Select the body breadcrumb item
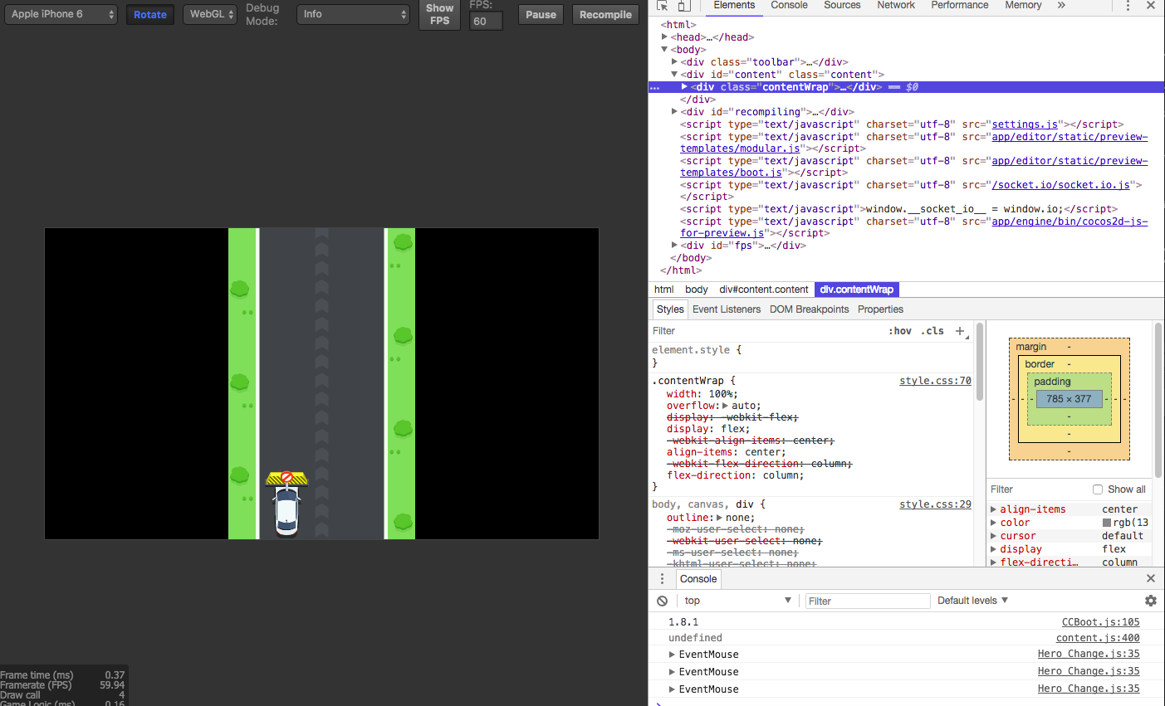This screenshot has width=1165, height=706. pyautogui.click(x=697, y=290)
